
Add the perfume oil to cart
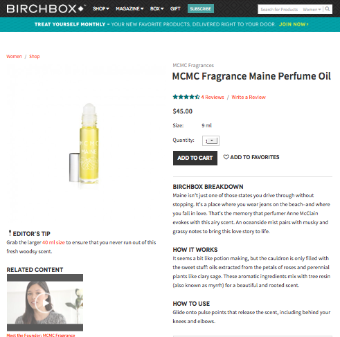195,158
